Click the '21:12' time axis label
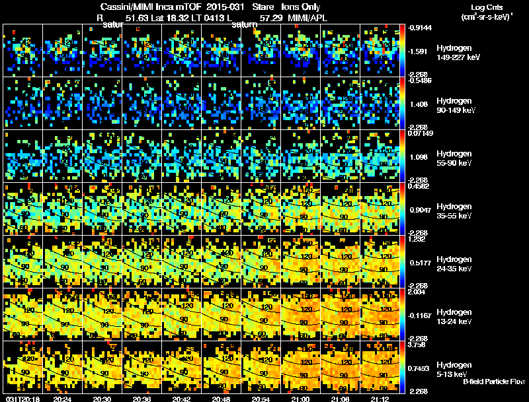 pos(380,399)
